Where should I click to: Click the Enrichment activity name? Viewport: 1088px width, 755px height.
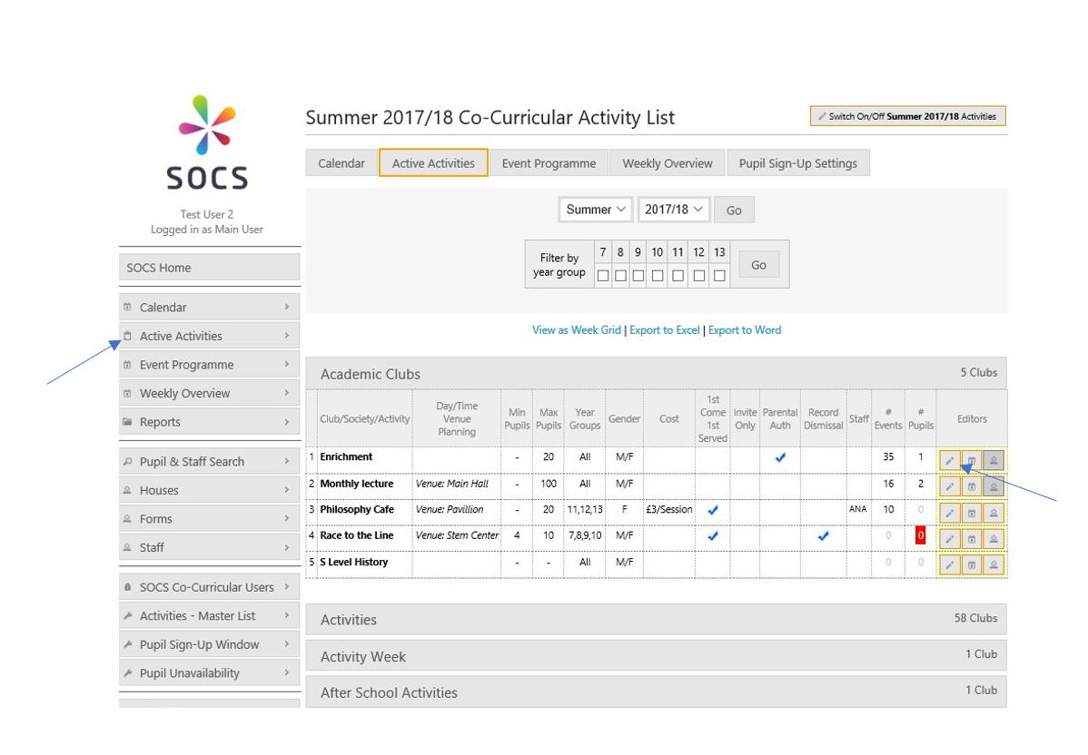[x=346, y=456]
